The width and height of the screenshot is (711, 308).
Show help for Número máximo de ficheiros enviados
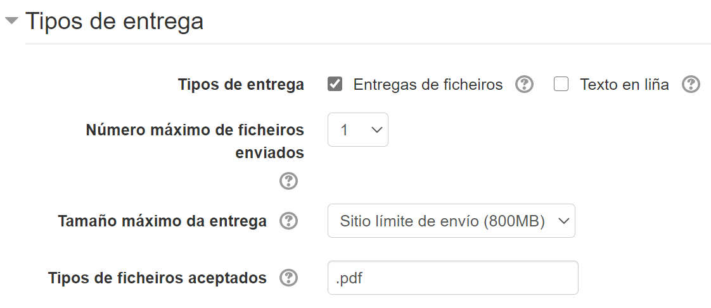click(x=288, y=182)
